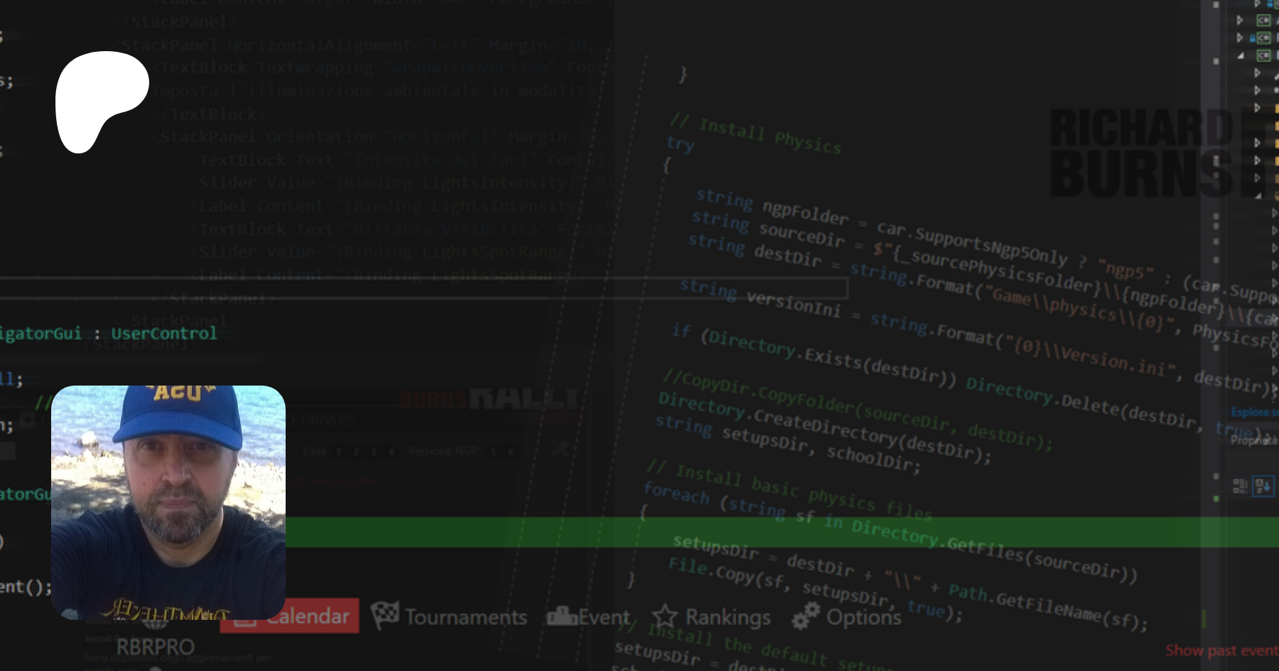Click the Show past events link
The image size is (1279, 671).
tap(1221, 650)
